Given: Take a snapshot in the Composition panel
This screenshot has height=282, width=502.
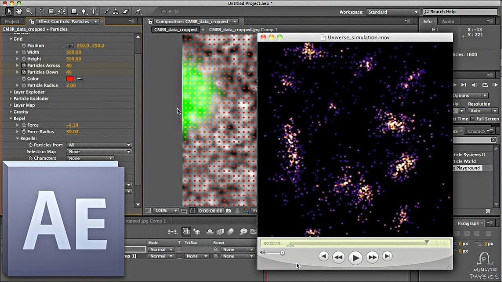Looking at the screenshot, I should tap(228, 211).
